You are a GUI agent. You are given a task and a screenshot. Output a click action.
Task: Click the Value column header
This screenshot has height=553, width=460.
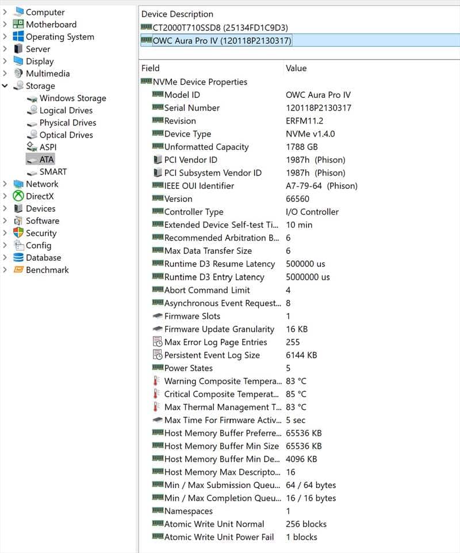click(x=296, y=68)
